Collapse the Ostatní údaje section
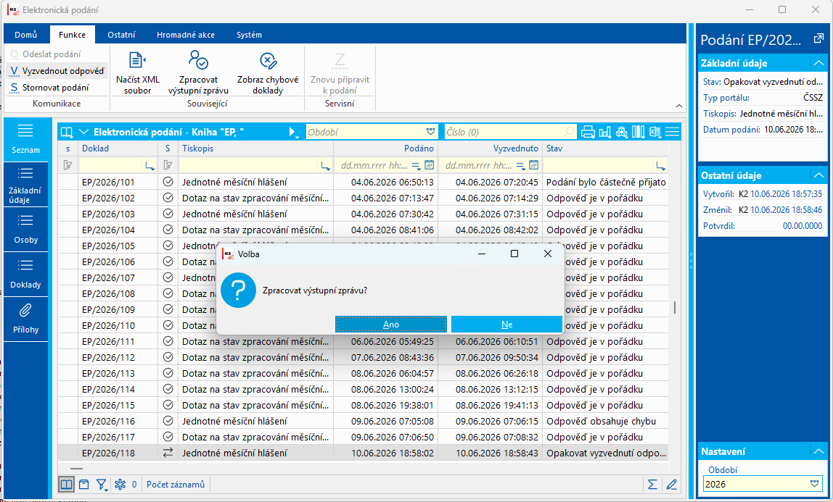This screenshot has height=502, width=833. click(x=818, y=175)
